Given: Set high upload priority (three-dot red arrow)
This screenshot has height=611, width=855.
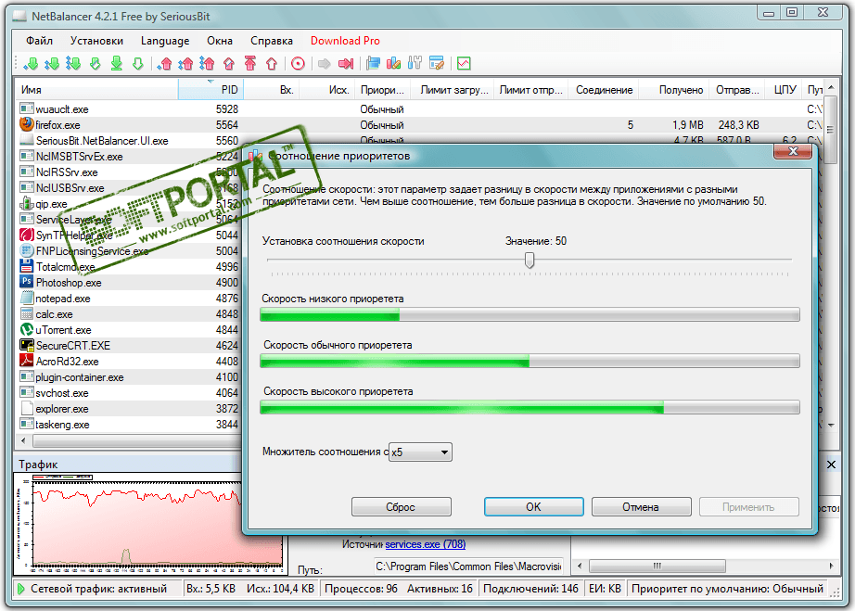Looking at the screenshot, I should (207, 63).
